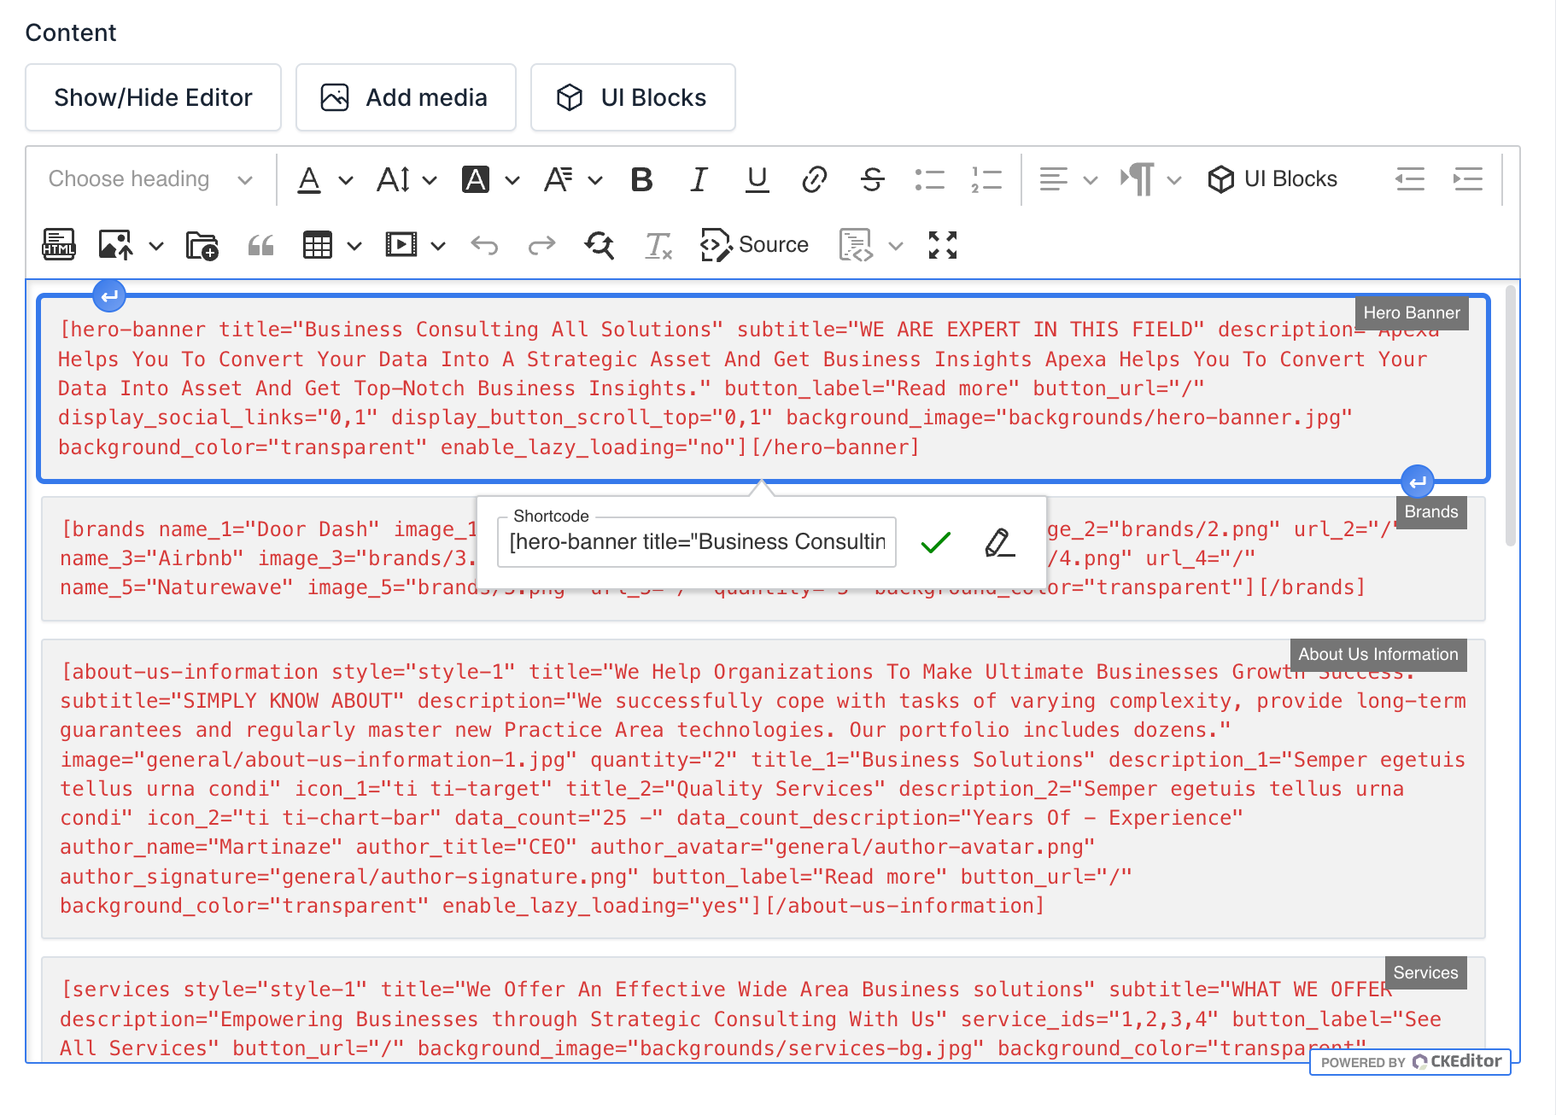Screen dimensions: 1556x1115
Task: Click the text direction paragraph icon
Action: coord(1138,179)
